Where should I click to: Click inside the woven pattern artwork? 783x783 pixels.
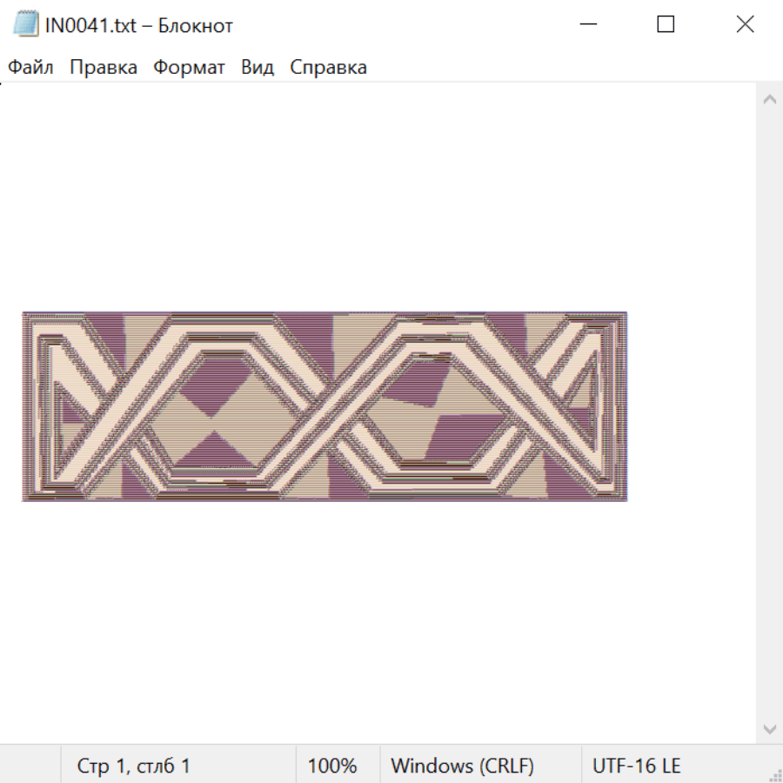tap(324, 406)
